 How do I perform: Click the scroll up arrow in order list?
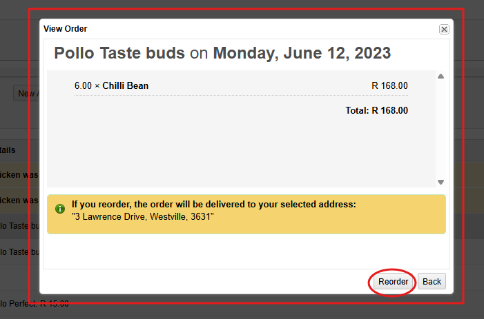441,76
